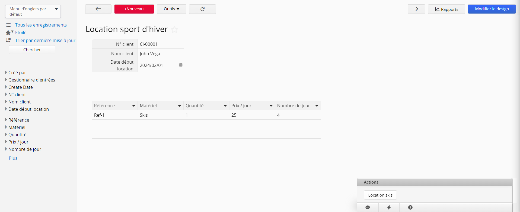Click the Nom client field John Vega
Viewport: 520px width, 212px height.
click(160, 54)
